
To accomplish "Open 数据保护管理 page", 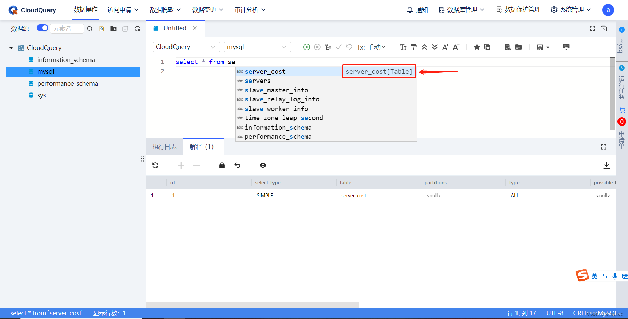I will click(x=519, y=9).
